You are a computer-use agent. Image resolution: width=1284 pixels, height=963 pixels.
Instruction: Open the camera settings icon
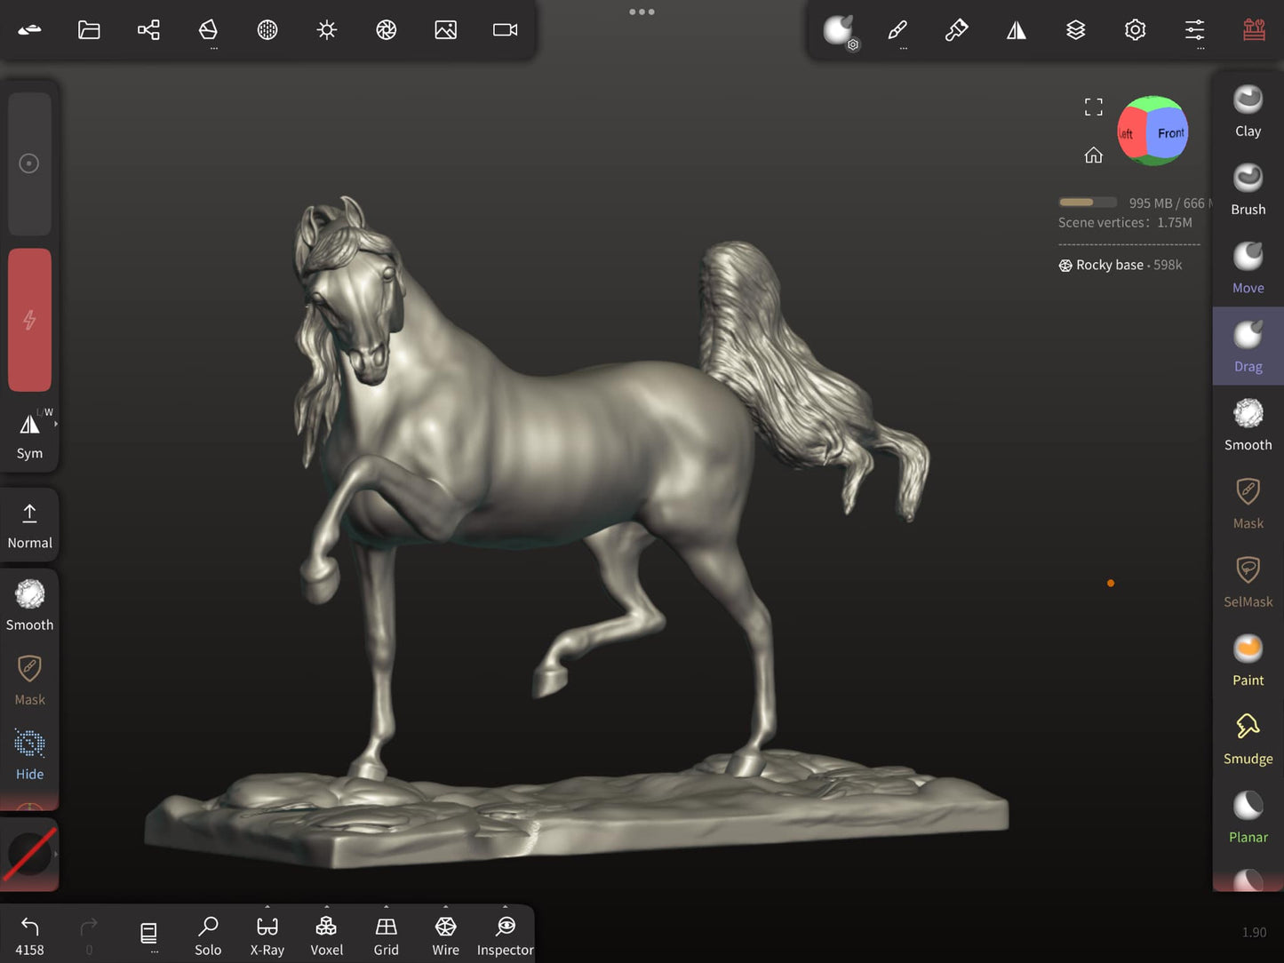pyautogui.click(x=505, y=30)
